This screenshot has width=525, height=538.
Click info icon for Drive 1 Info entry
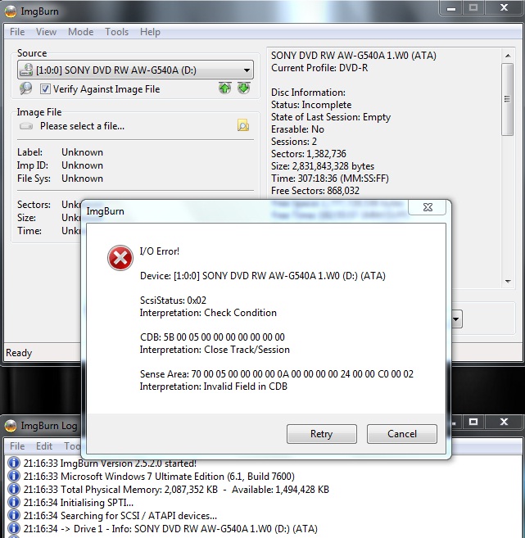13,528
